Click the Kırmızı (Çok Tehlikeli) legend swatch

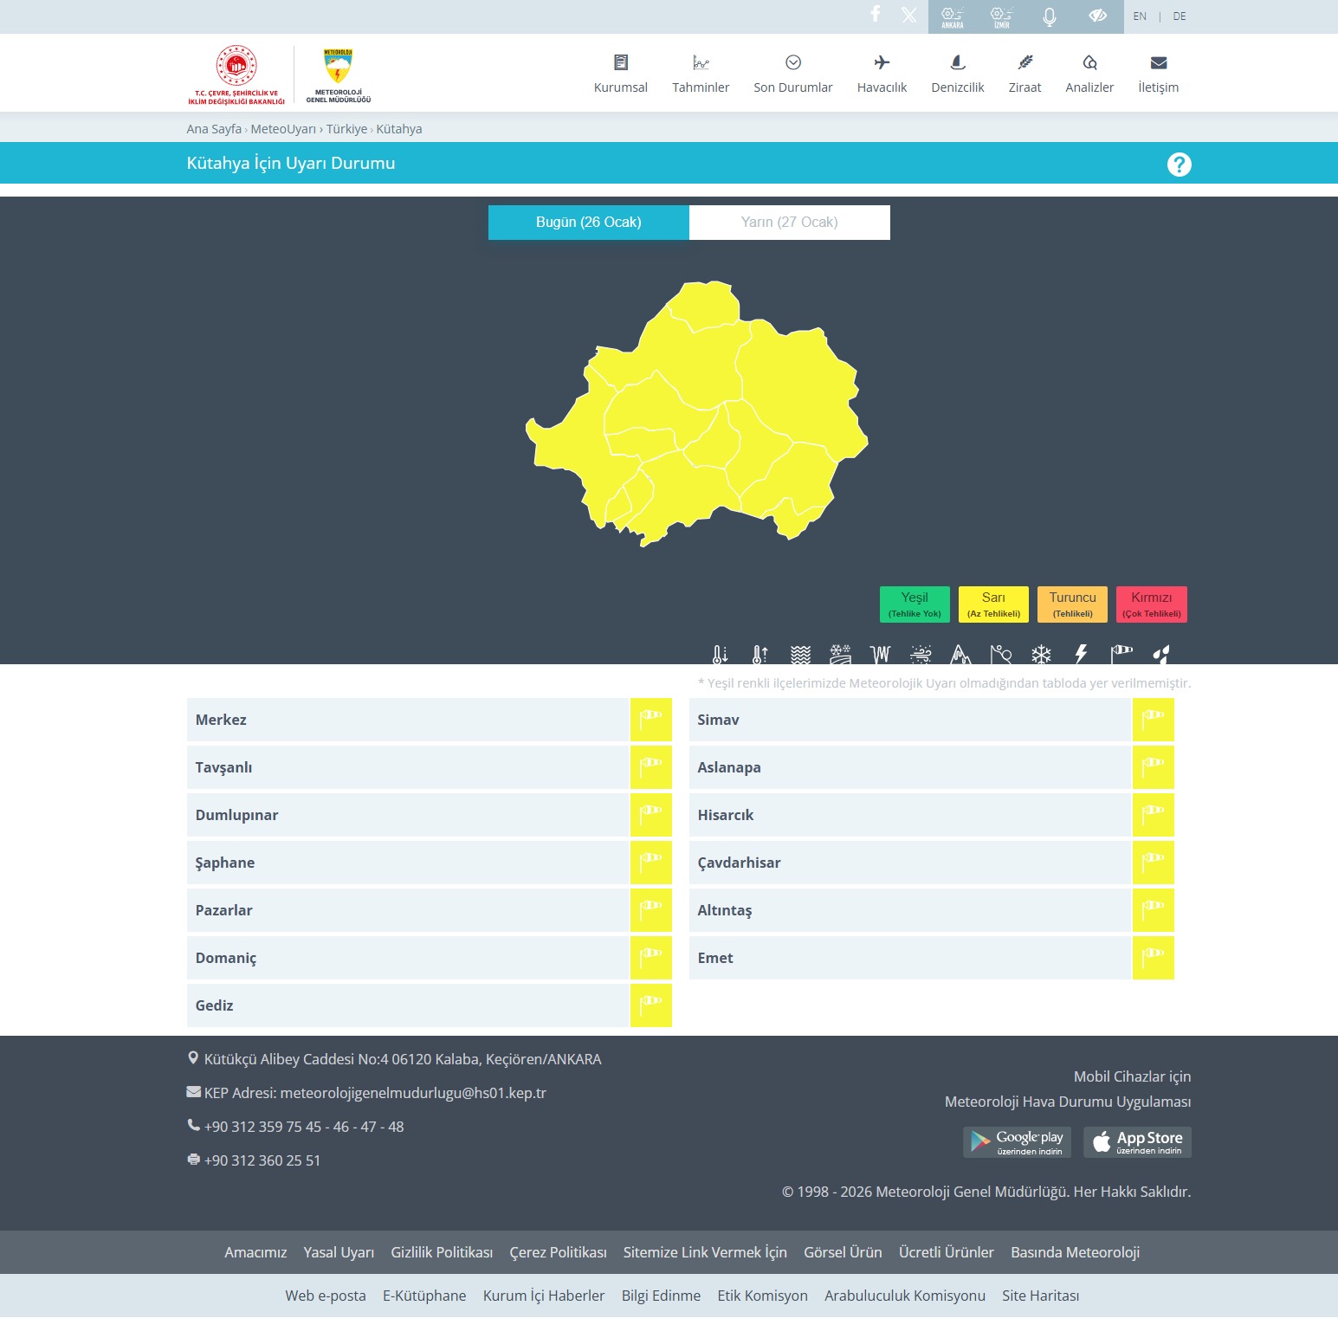coord(1151,604)
